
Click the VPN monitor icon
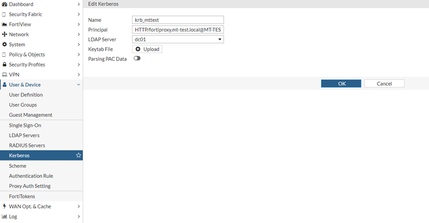(x=4, y=75)
